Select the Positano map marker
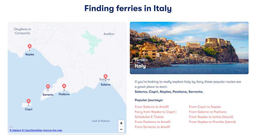Image resolution: width=262 pixels, height=136 pixels. [64, 86]
